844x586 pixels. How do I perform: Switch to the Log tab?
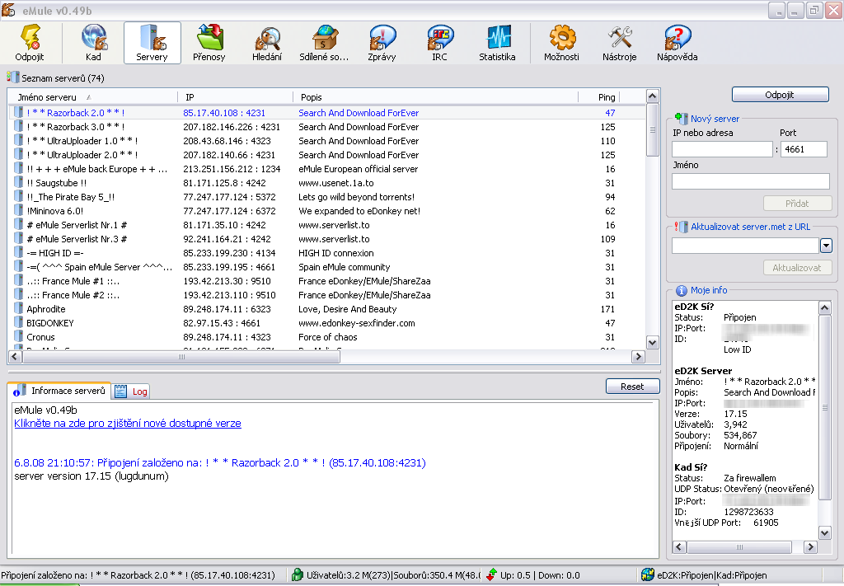pos(131,391)
